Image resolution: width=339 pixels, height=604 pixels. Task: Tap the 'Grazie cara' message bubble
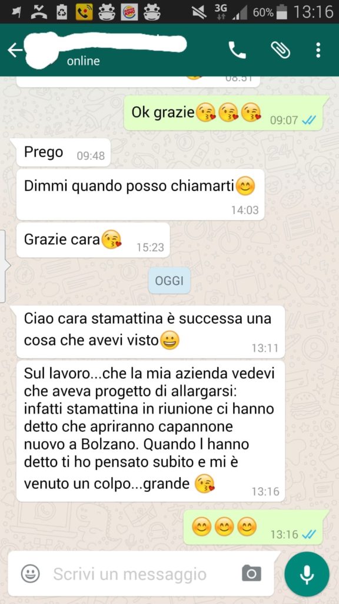[93, 240]
